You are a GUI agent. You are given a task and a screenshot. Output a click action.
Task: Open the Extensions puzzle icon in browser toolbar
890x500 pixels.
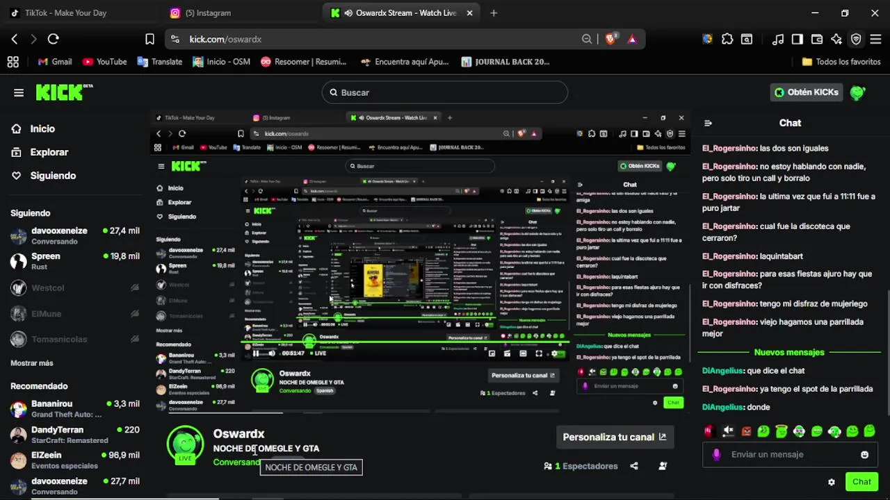pyautogui.click(x=727, y=40)
